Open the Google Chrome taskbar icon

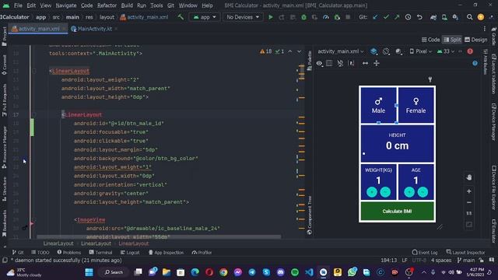tap(223, 272)
